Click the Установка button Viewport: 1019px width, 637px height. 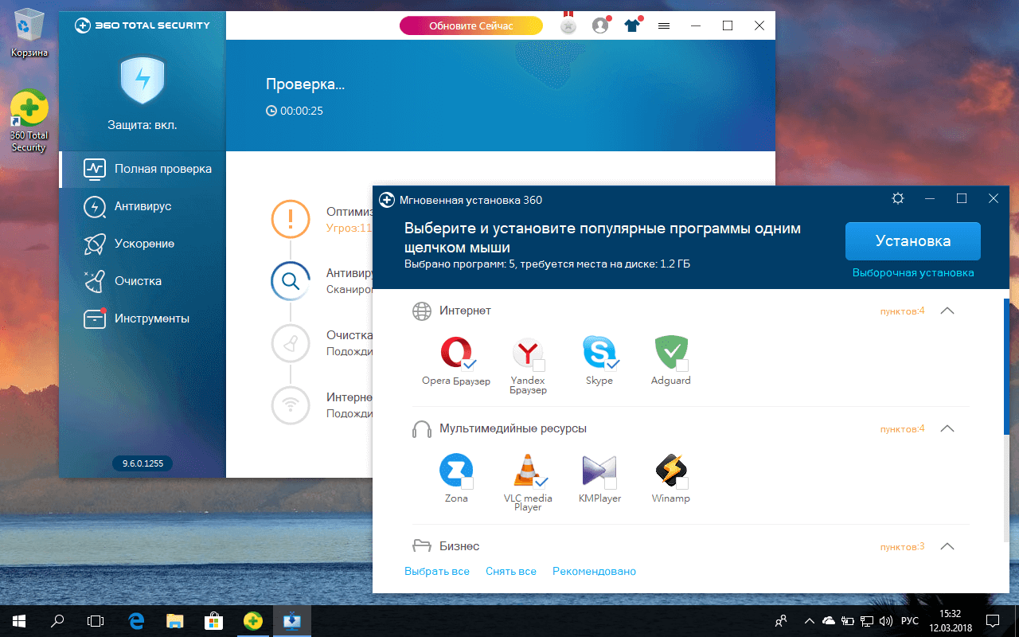point(912,240)
